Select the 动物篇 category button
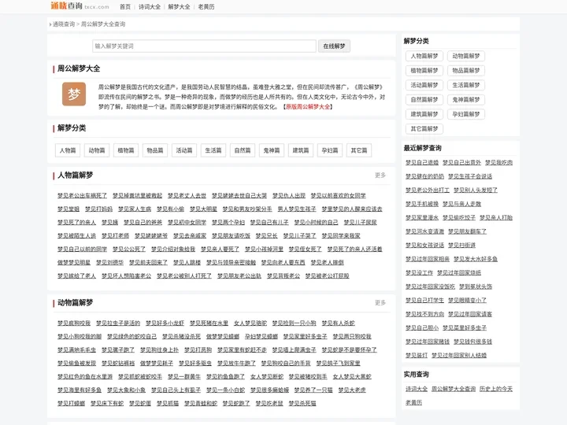The width and height of the screenshot is (567, 425). (x=97, y=150)
